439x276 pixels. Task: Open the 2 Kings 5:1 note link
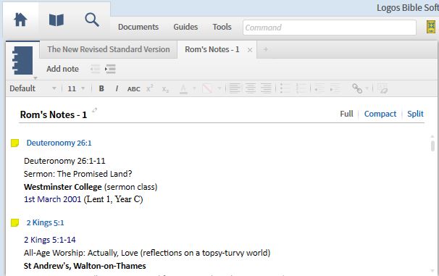point(46,223)
